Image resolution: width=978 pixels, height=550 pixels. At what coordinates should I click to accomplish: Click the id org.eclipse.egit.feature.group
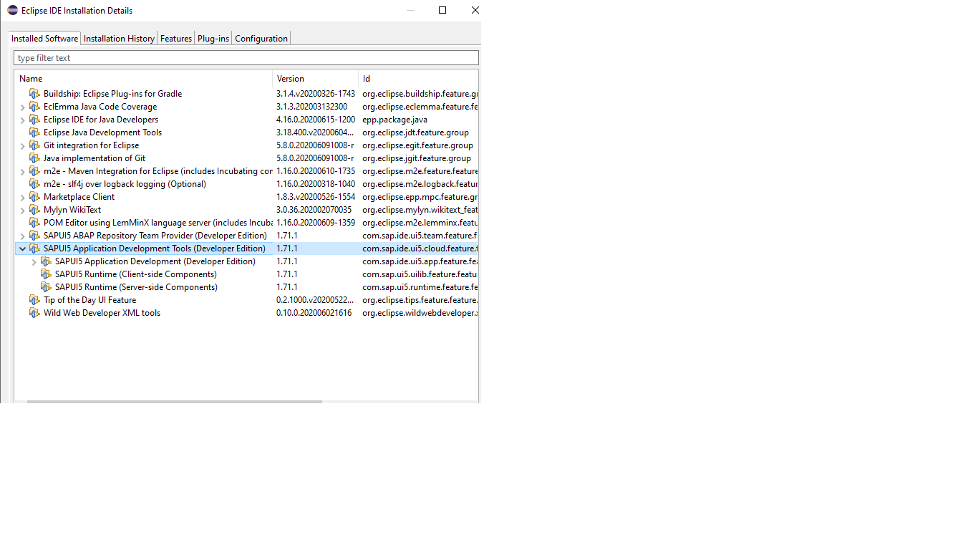(417, 145)
